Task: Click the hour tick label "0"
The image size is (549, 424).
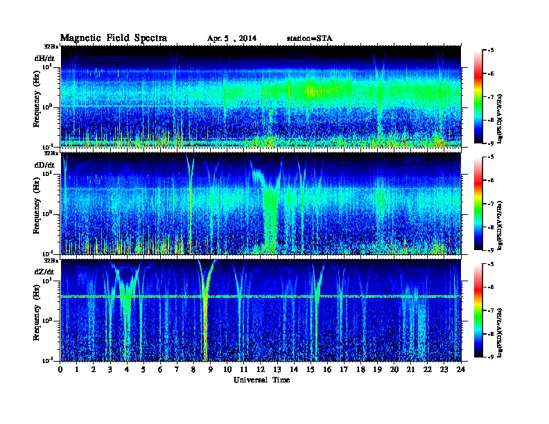Action: 60,369
